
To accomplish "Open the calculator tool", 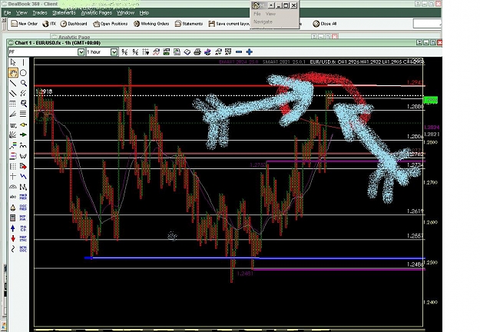I will (13, 218).
